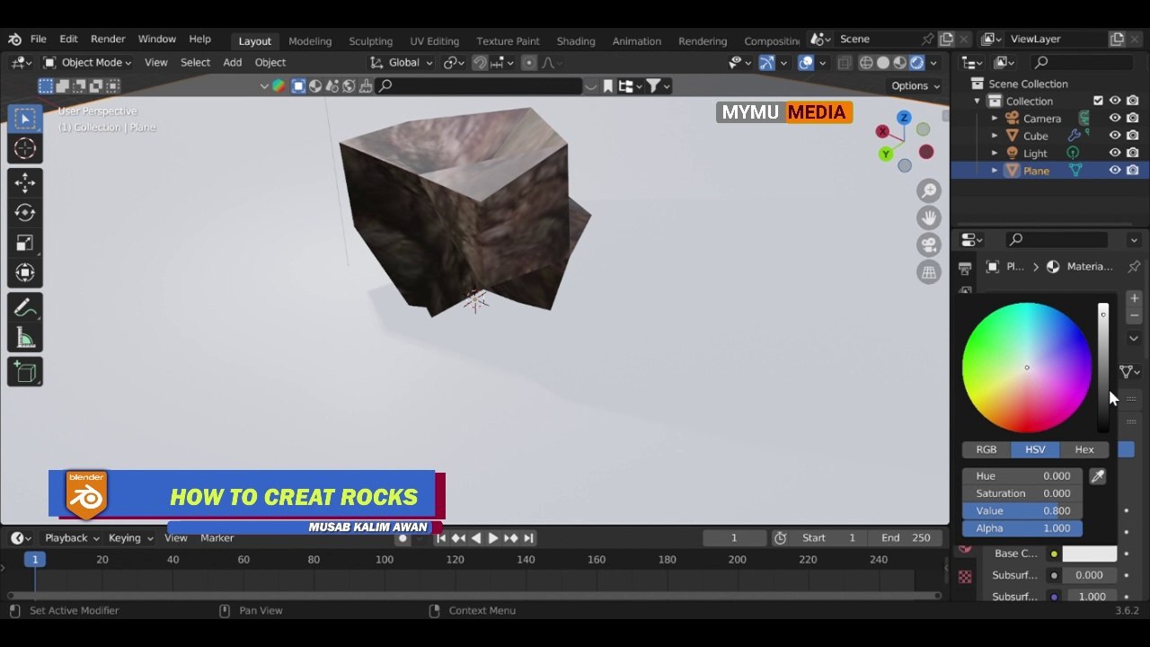
Task: Toggle the camera view icon
Action: coord(929,244)
